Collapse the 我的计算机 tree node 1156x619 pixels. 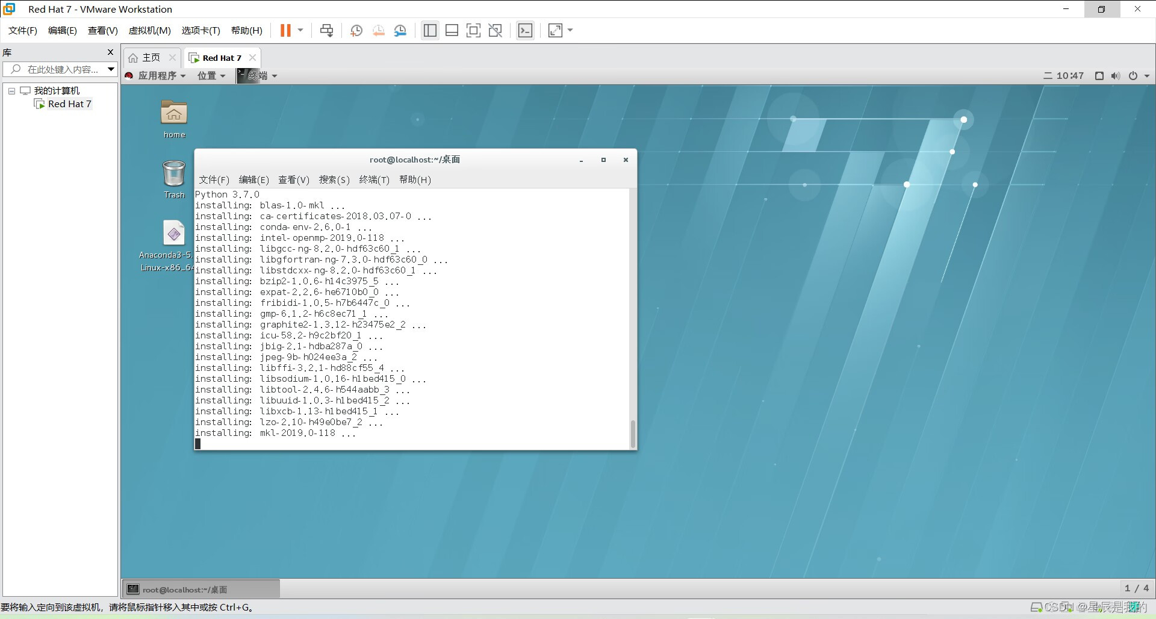click(11, 91)
